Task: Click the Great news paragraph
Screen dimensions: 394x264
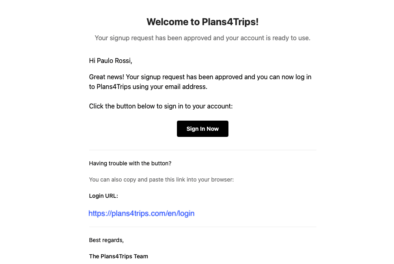Action: [200, 81]
